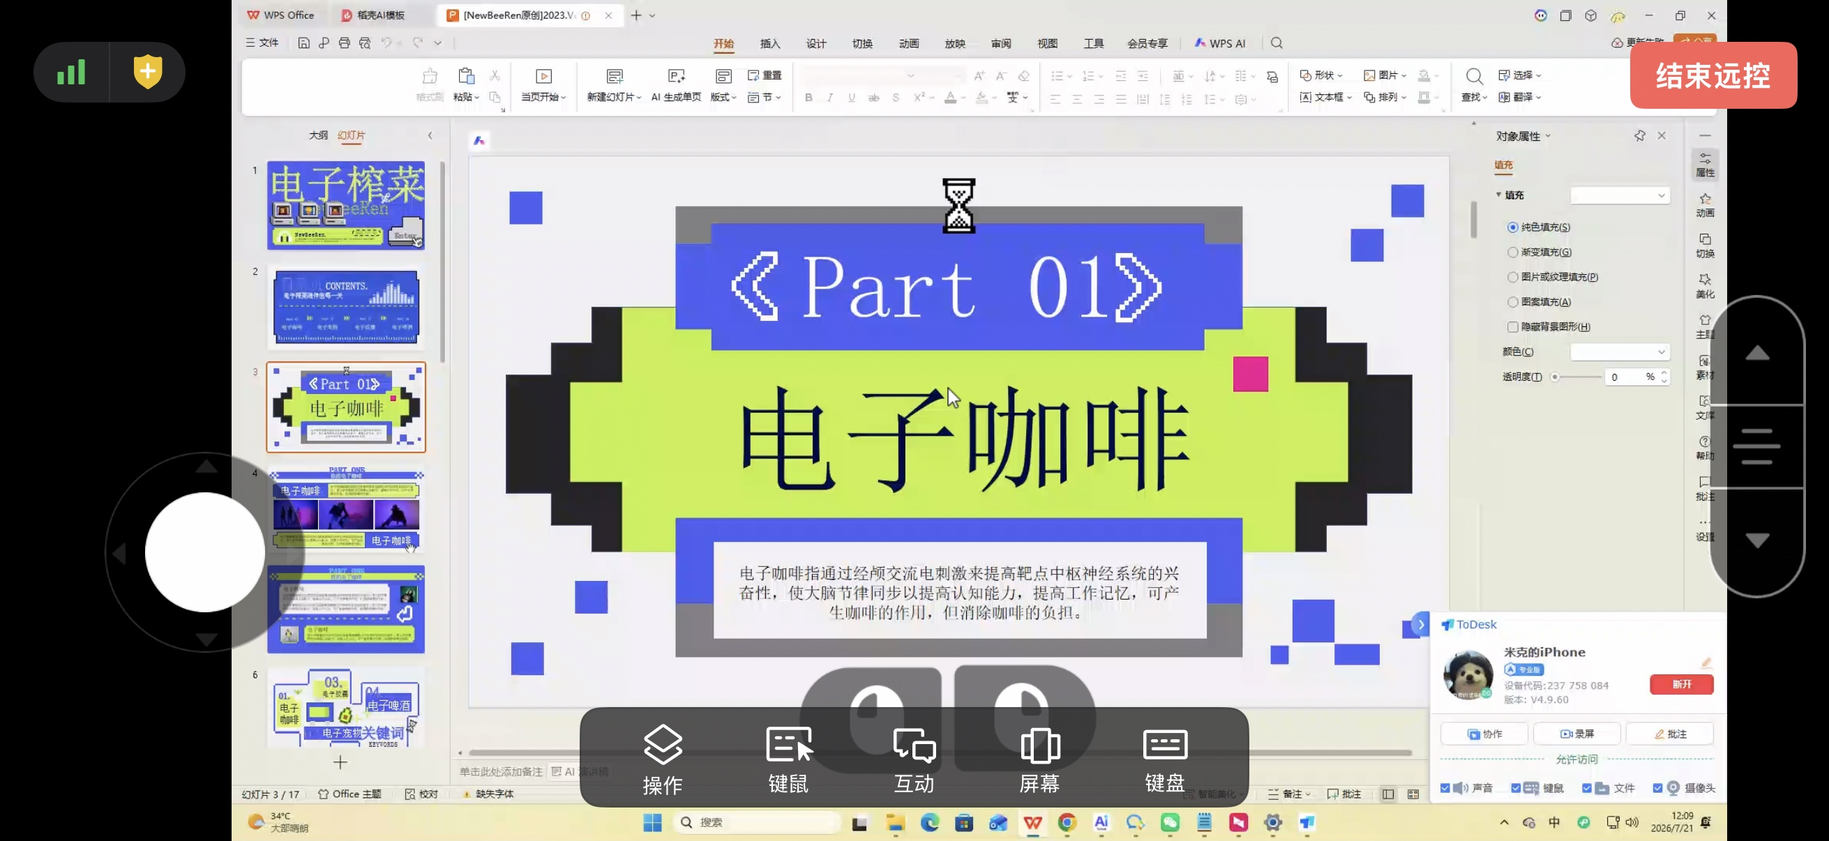Open the 新建幻灯片 dropdown
Image resolution: width=1829 pixels, height=841 pixels.
pos(639,97)
